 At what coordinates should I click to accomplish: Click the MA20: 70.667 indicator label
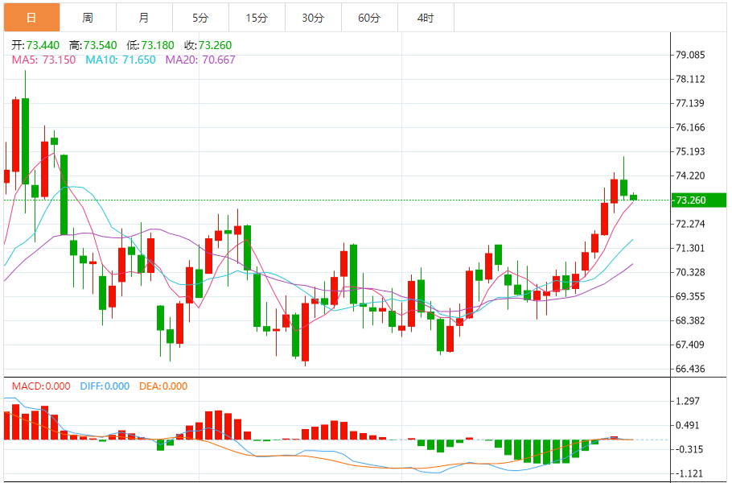pyautogui.click(x=200, y=60)
